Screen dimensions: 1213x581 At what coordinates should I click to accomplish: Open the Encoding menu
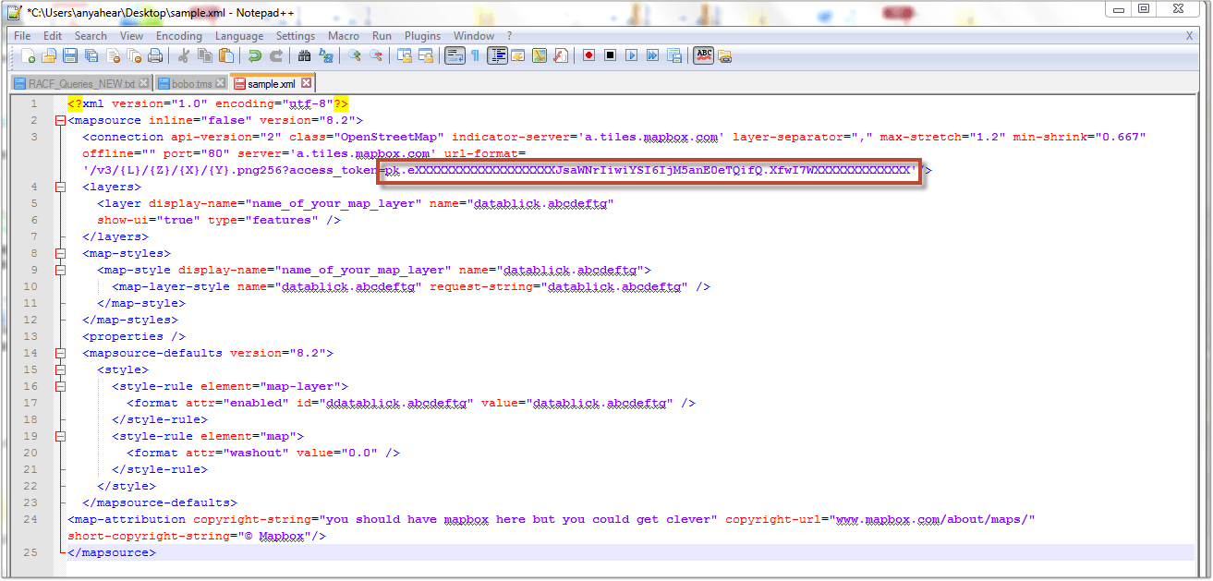click(178, 36)
